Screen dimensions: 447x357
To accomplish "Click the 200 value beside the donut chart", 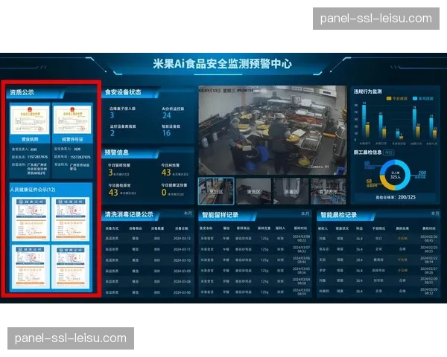I will (422, 173).
